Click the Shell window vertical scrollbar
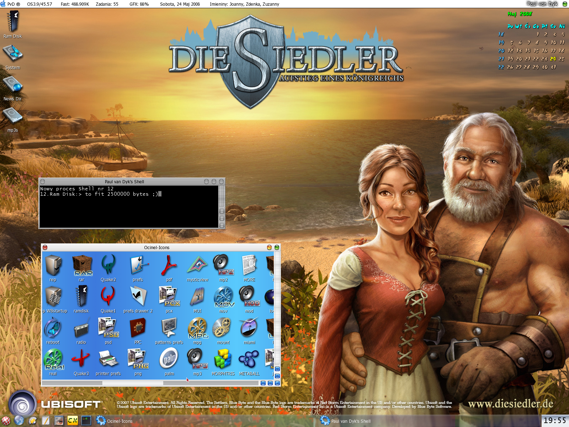 coord(222,196)
